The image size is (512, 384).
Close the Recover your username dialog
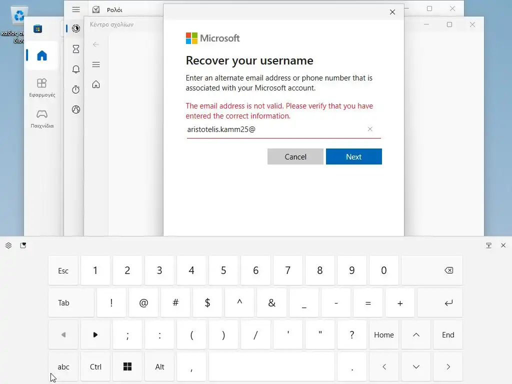pyautogui.click(x=392, y=12)
